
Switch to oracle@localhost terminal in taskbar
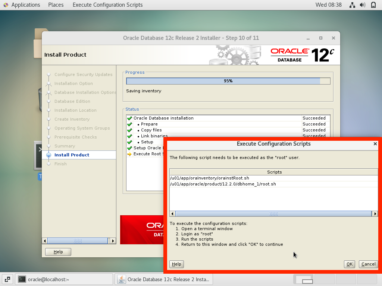click(x=64, y=279)
